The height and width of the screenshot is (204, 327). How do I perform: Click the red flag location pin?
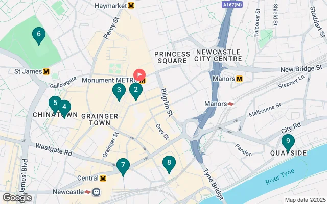[139, 75]
